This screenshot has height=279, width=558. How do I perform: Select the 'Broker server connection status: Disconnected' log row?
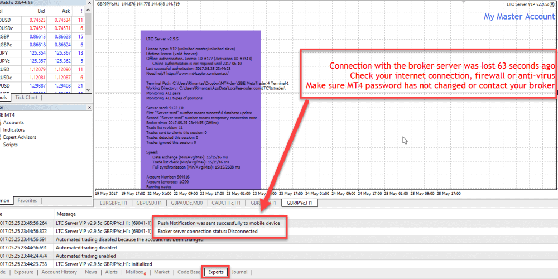(279, 232)
